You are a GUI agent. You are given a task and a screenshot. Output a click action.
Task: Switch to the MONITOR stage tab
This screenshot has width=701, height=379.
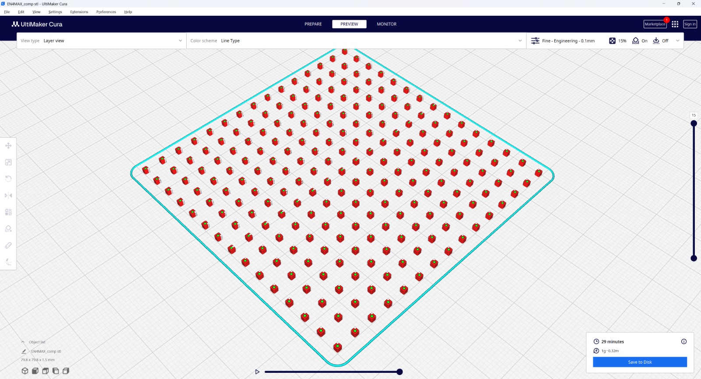[x=386, y=24]
